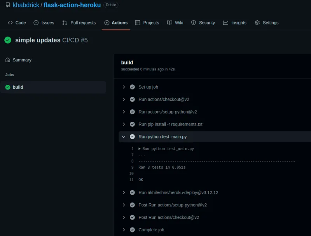This screenshot has height=236, width=311.
Task: Click the green success check next to simple updates
Action: point(8,40)
